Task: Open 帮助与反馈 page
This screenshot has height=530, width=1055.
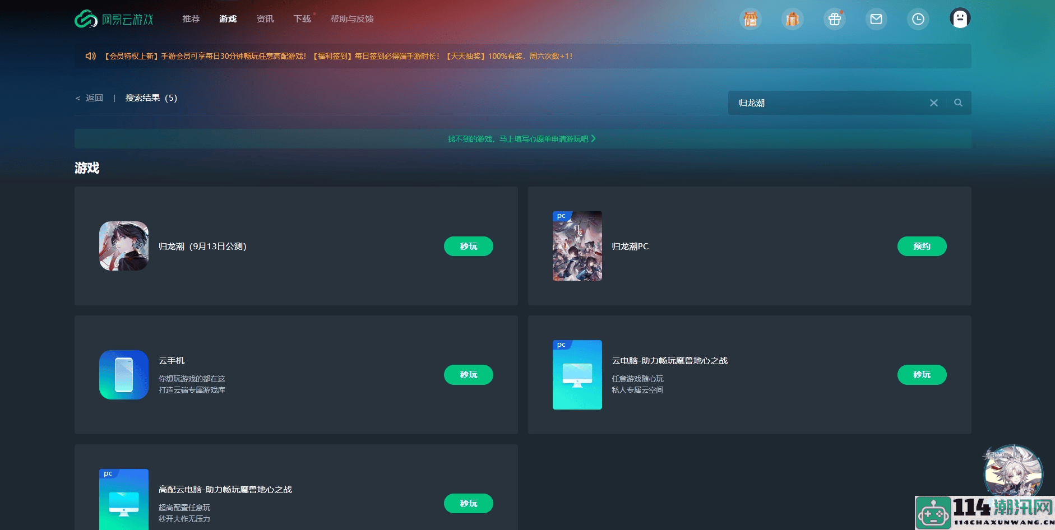Action: click(x=352, y=19)
